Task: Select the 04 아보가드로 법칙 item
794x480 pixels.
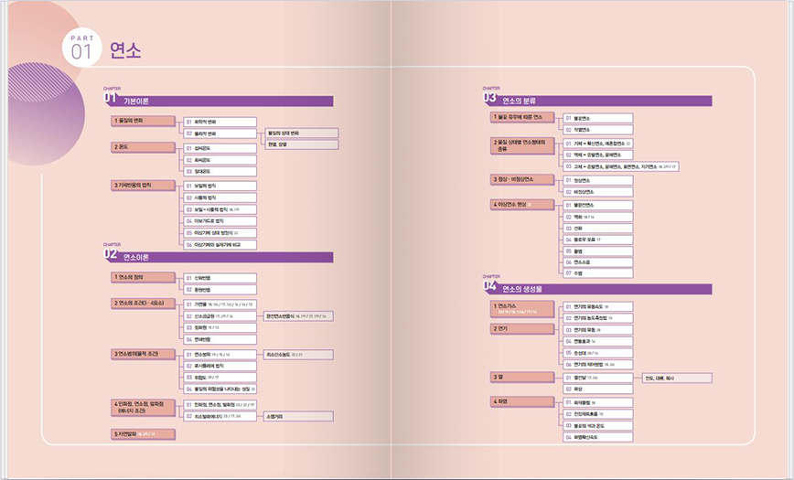Action: click(x=220, y=220)
